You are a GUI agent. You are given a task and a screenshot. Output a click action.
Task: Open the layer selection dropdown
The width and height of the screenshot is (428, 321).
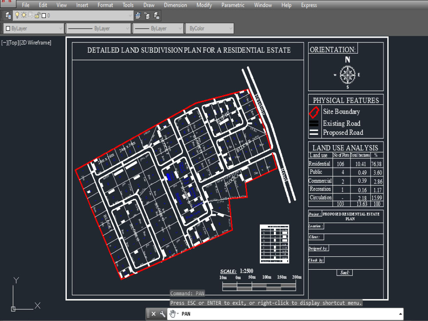(x=130, y=15)
